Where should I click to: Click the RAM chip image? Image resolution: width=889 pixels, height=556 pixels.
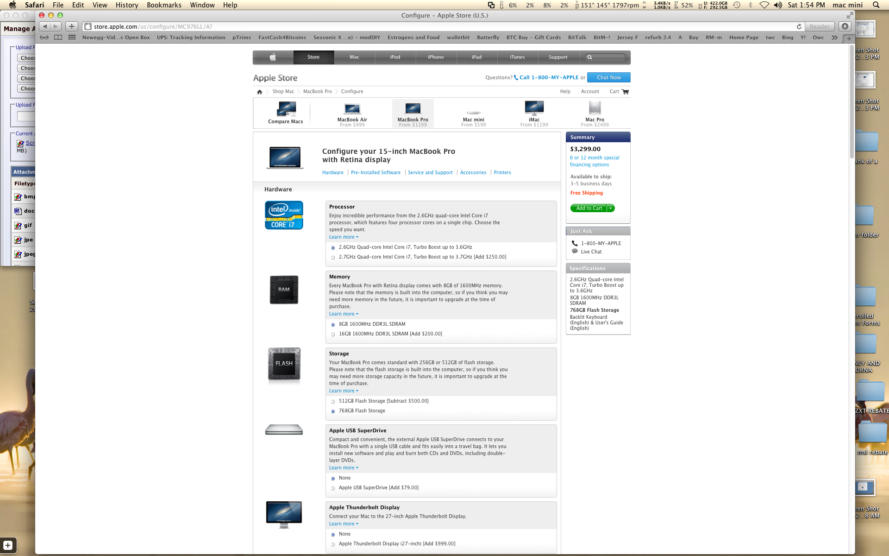click(284, 290)
